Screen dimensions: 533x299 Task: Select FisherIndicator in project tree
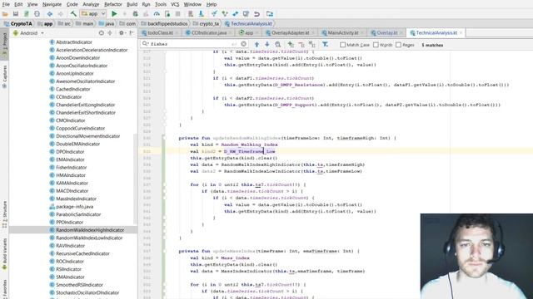point(71,167)
